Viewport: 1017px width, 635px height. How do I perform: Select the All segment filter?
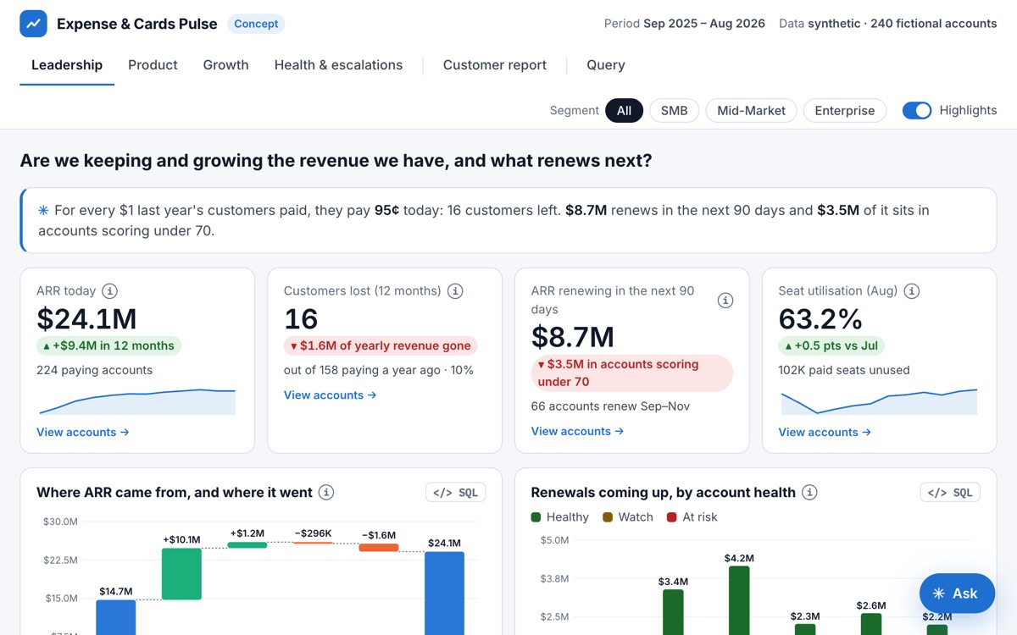pos(624,111)
